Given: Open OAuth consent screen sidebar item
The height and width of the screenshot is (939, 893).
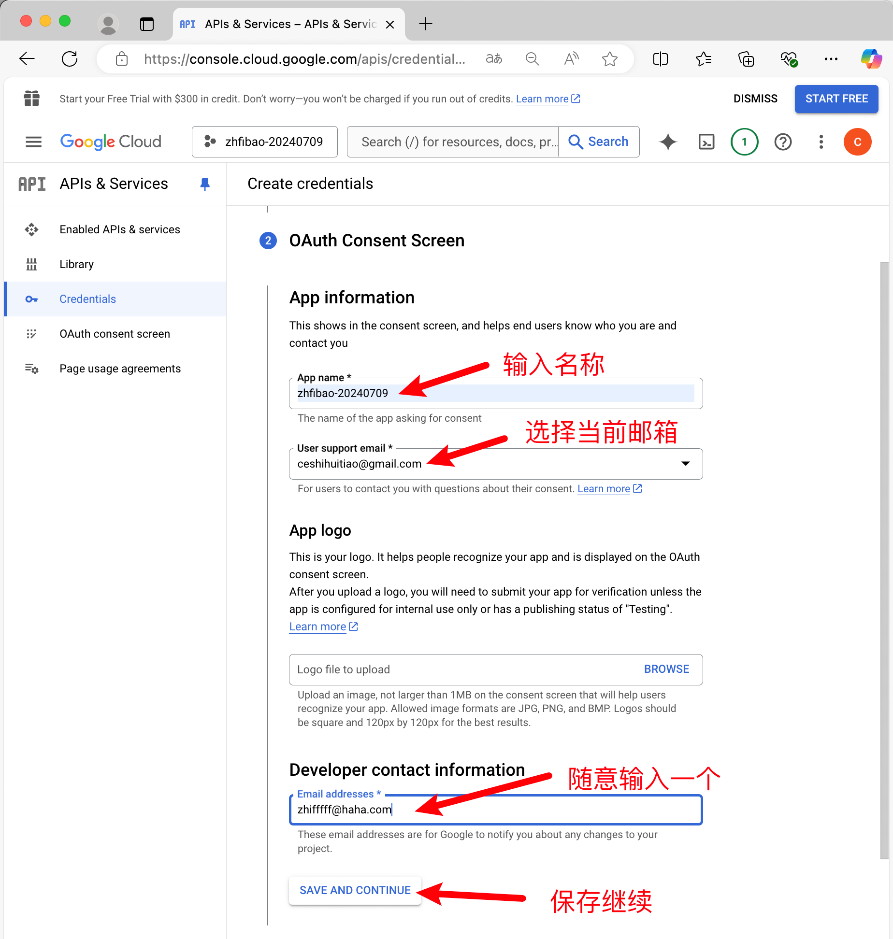Looking at the screenshot, I should [115, 334].
